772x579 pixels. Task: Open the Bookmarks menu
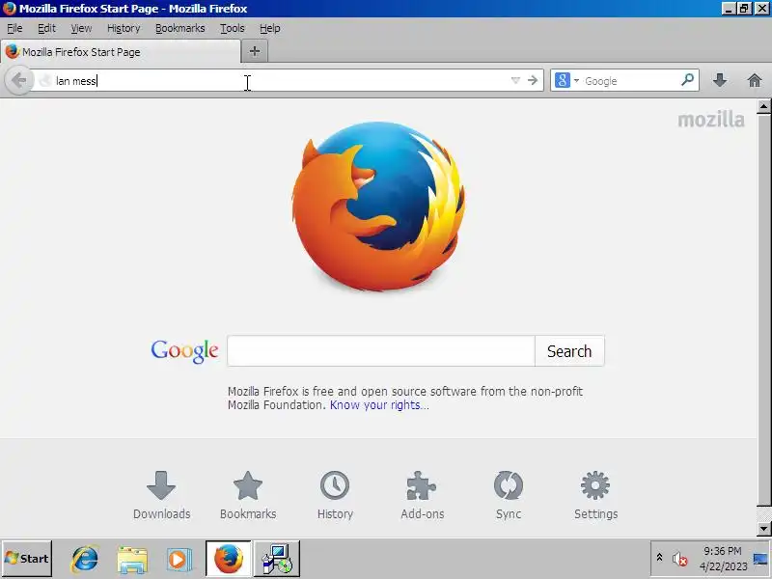180,29
